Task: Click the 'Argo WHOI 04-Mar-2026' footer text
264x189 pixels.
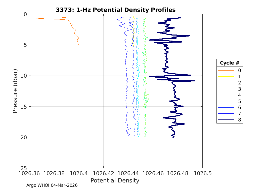Action: pos(52,185)
